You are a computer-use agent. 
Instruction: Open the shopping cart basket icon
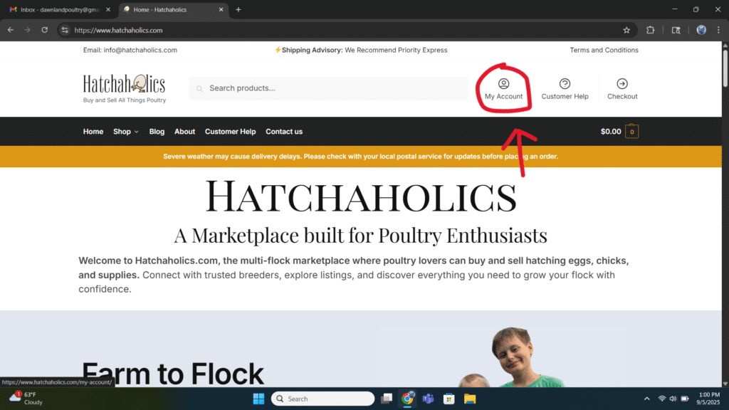(x=631, y=132)
